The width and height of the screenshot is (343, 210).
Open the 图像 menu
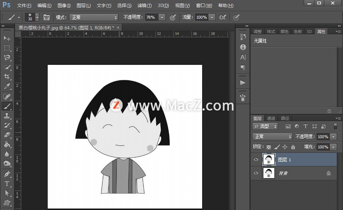(64, 5)
